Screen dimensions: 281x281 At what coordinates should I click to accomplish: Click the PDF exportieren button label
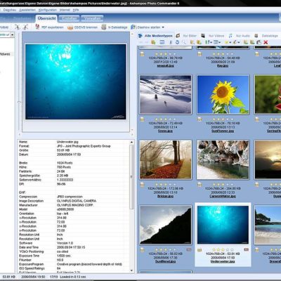pos(53,27)
